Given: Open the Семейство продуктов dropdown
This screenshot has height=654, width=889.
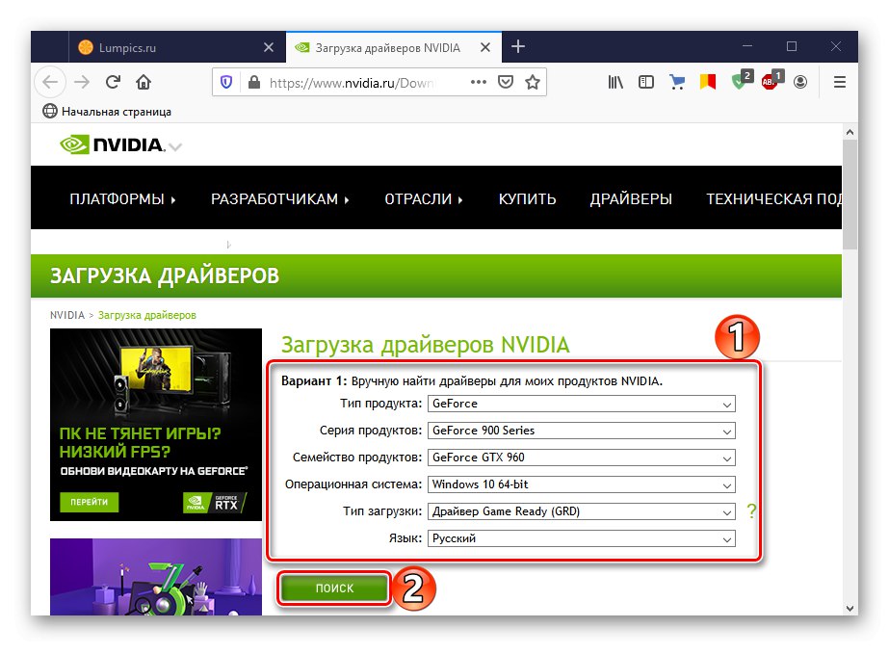Looking at the screenshot, I should pos(581,458).
